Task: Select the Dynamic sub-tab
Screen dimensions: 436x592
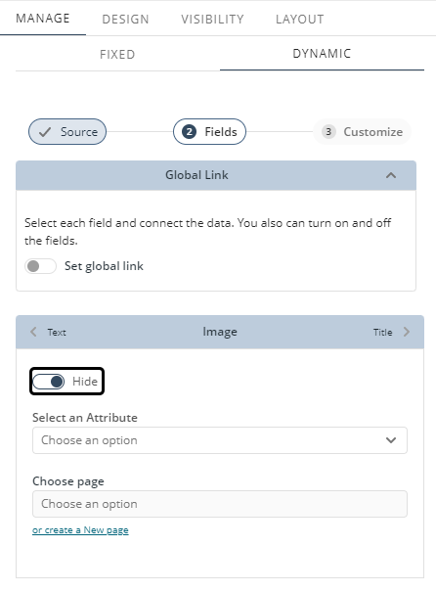Action: coord(322,54)
